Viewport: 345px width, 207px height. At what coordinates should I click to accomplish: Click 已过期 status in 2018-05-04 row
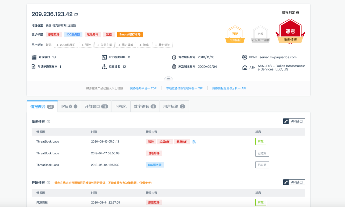[x=262, y=165]
